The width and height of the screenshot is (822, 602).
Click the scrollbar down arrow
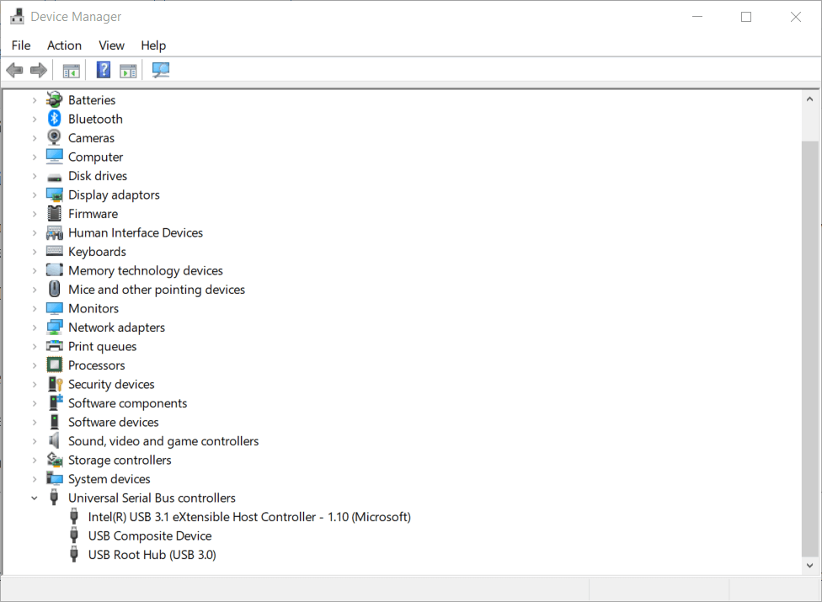click(809, 565)
